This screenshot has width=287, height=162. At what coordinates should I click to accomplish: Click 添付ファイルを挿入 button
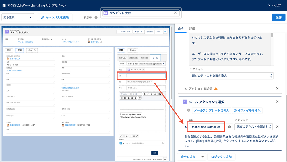click(247, 110)
